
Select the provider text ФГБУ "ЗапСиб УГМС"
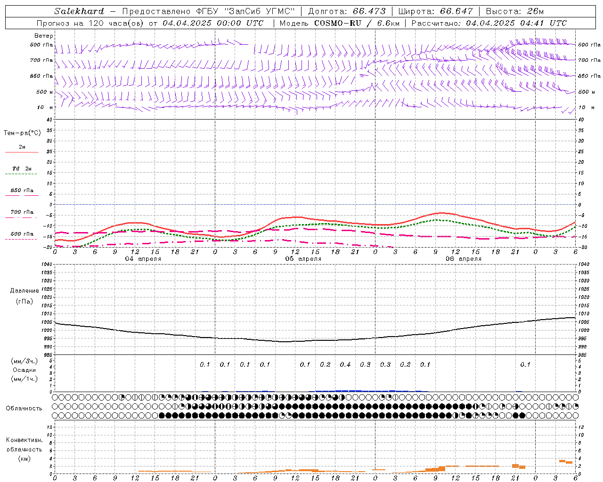point(245,11)
